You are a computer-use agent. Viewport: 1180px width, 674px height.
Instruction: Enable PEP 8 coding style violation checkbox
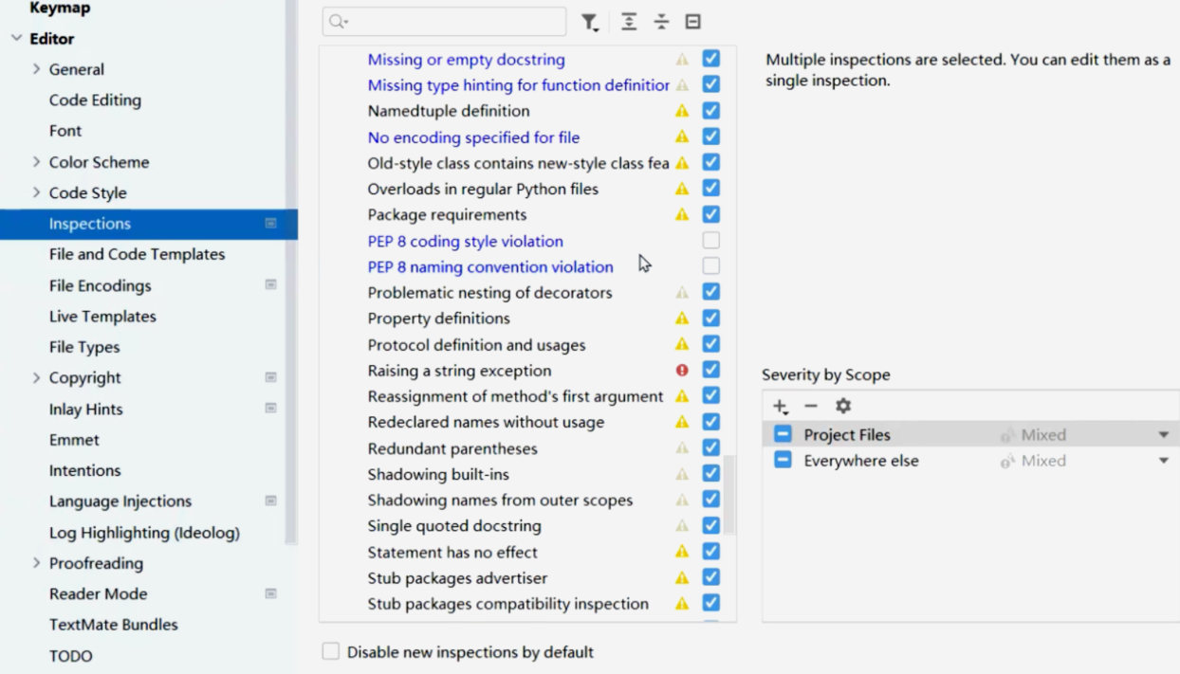(710, 241)
